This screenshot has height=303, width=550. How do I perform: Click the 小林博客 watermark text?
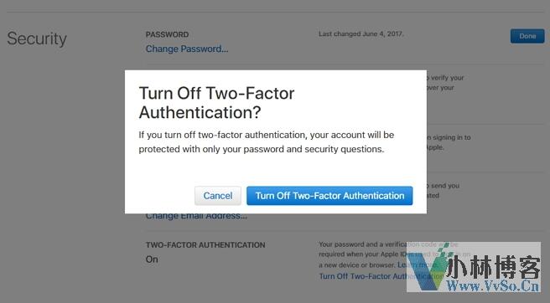pos(495,267)
